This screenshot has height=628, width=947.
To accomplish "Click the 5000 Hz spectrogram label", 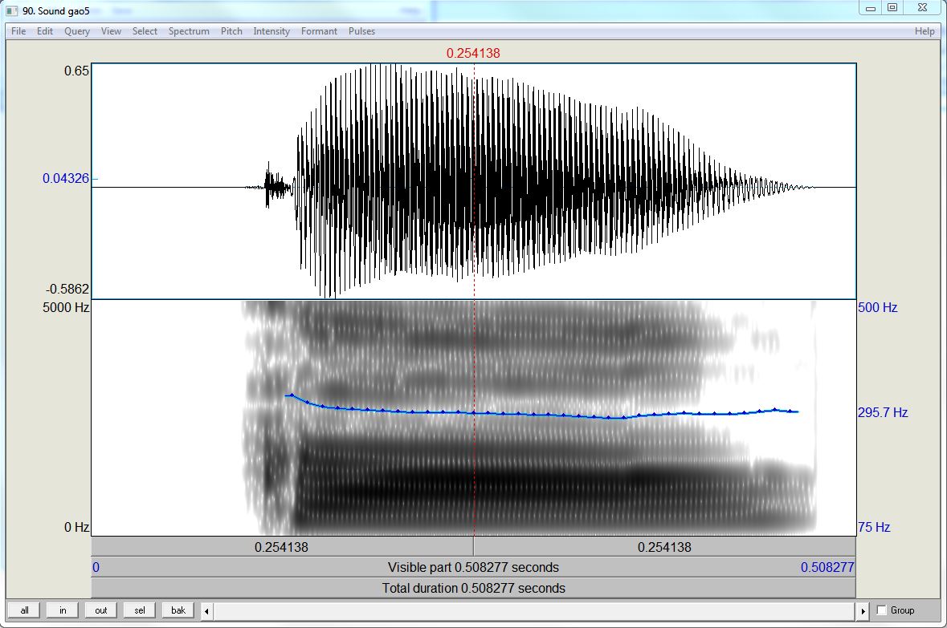I will click(66, 308).
